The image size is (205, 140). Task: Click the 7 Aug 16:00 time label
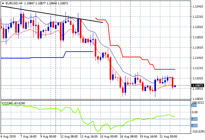tap(28, 137)
